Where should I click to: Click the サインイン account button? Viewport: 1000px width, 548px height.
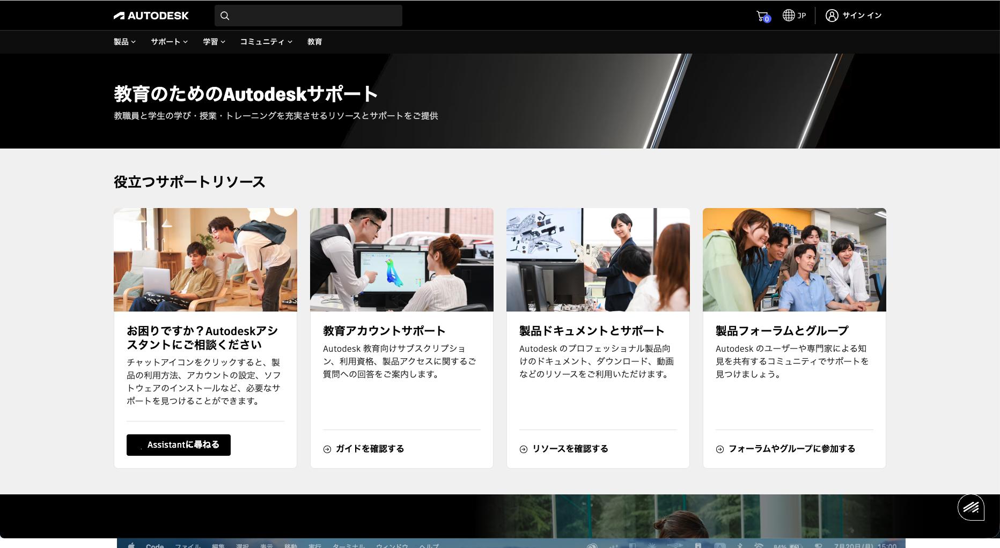tap(854, 16)
